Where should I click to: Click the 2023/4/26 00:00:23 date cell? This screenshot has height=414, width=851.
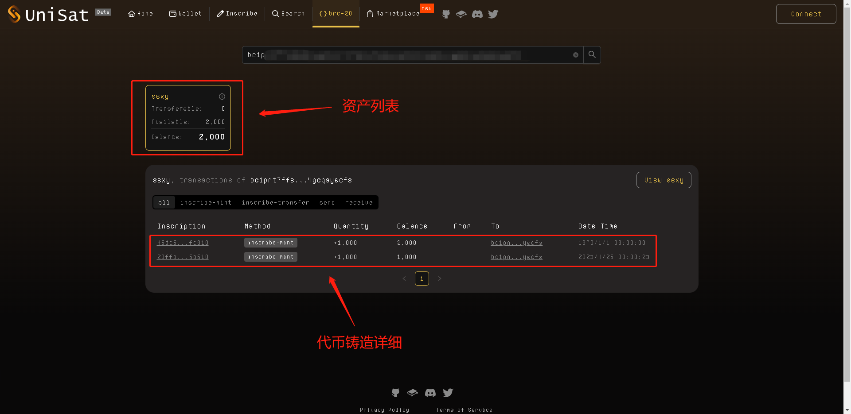(x=613, y=257)
